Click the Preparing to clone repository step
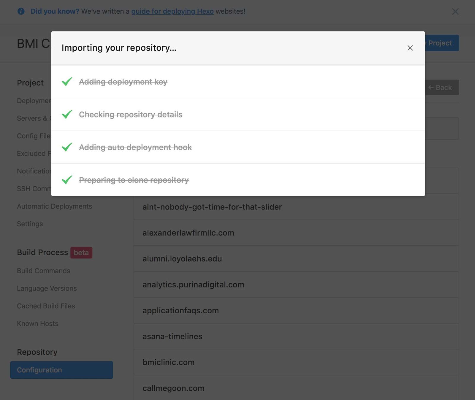475x400 pixels. [x=134, y=180]
